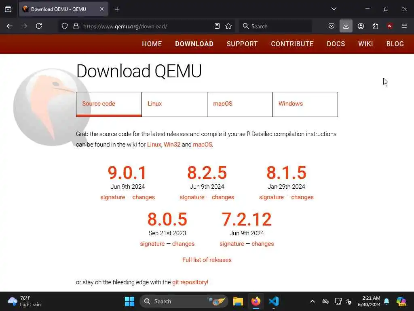Open notifications bell in system tray

click(x=387, y=301)
